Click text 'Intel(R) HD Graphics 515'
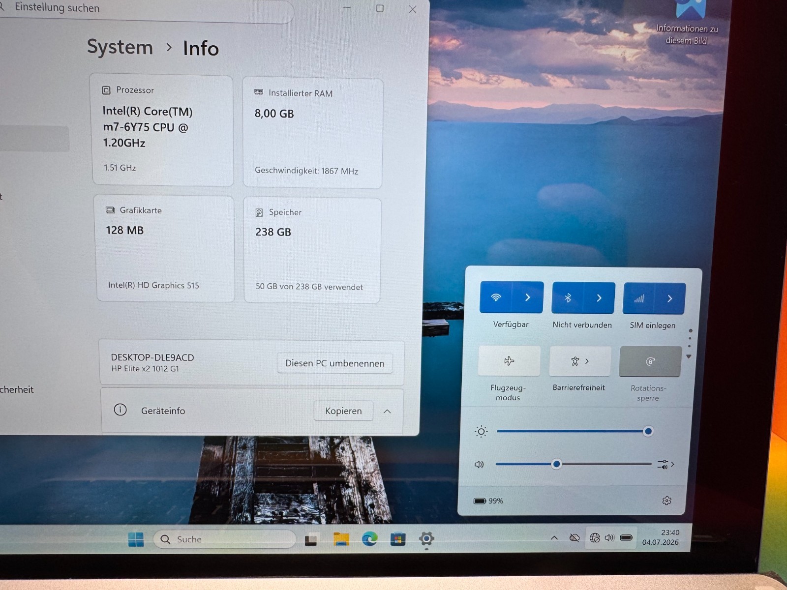This screenshot has width=787, height=590. [153, 285]
